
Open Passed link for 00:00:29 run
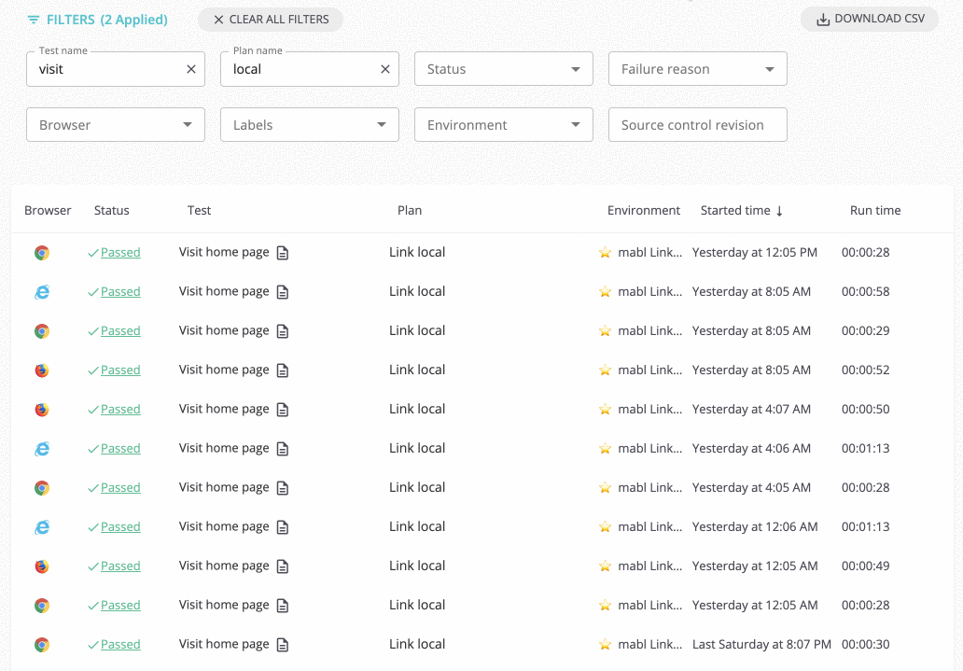[x=120, y=331]
